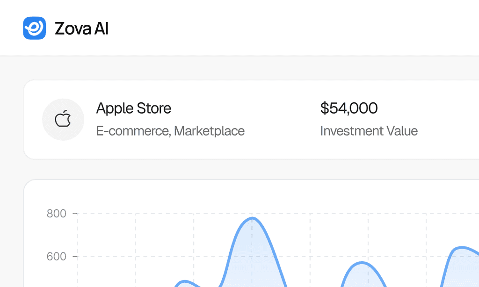Click the 800 tick mark on axis
479x287 pixels.
tap(75, 214)
